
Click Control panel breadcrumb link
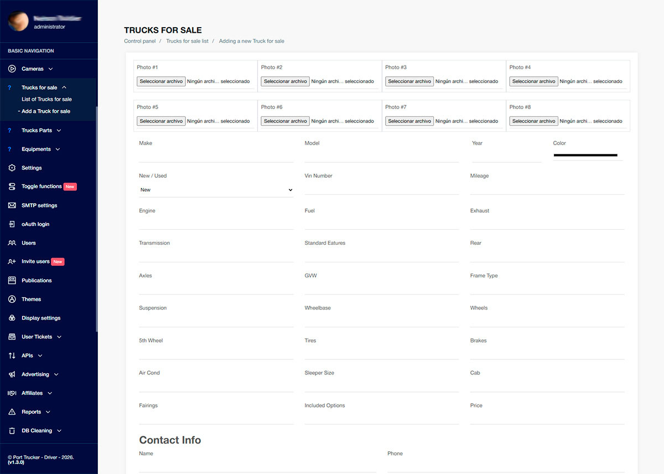[140, 41]
